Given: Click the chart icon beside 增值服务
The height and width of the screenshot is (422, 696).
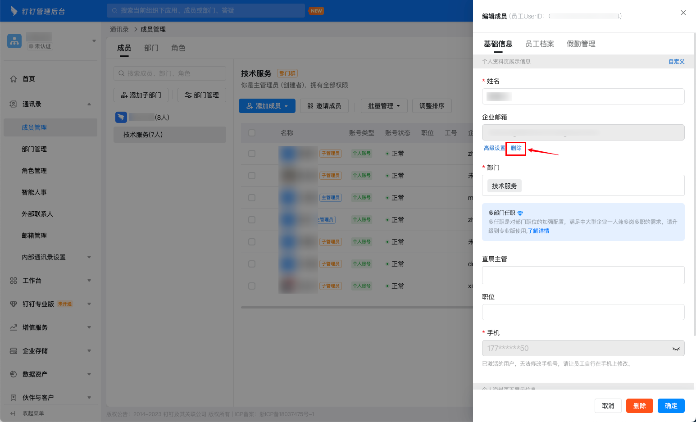Looking at the screenshot, I should point(14,327).
